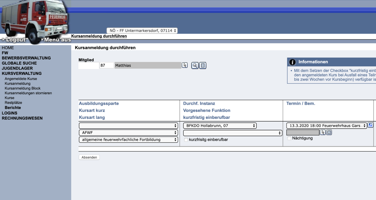Click the blue arrow icon next to Termin dropdown
The height and width of the screenshot is (200, 376).
[370, 125]
